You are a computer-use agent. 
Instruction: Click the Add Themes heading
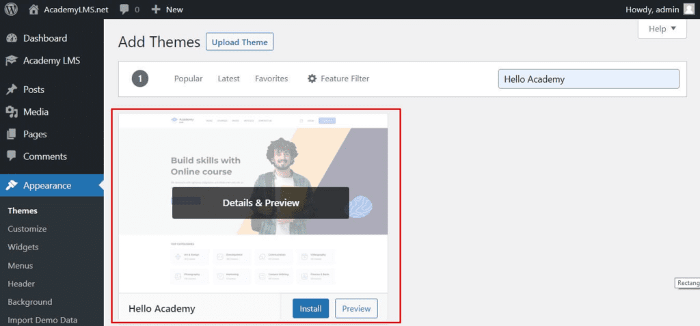coord(159,42)
